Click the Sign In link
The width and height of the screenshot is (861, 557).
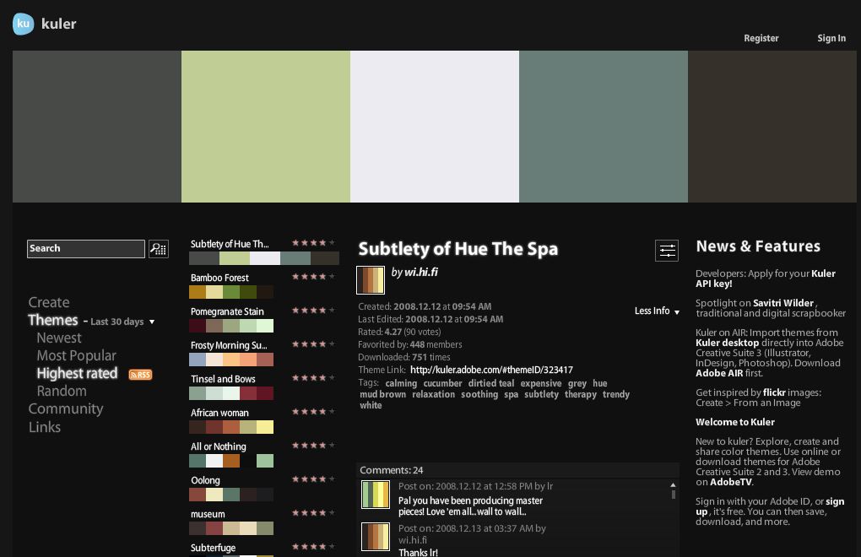pyautogui.click(x=831, y=38)
